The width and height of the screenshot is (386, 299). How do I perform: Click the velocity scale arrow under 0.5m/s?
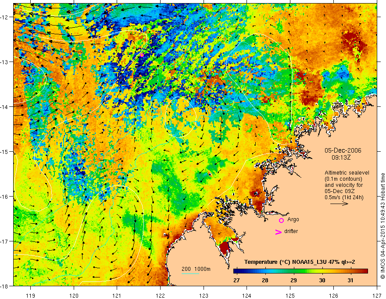coord(339,204)
